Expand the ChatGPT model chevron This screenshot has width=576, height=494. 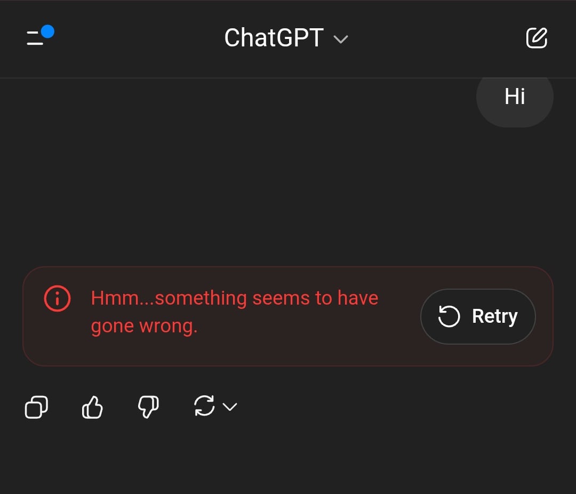(x=340, y=39)
